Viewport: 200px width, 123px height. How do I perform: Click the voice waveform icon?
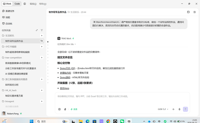[x=173, y=109]
